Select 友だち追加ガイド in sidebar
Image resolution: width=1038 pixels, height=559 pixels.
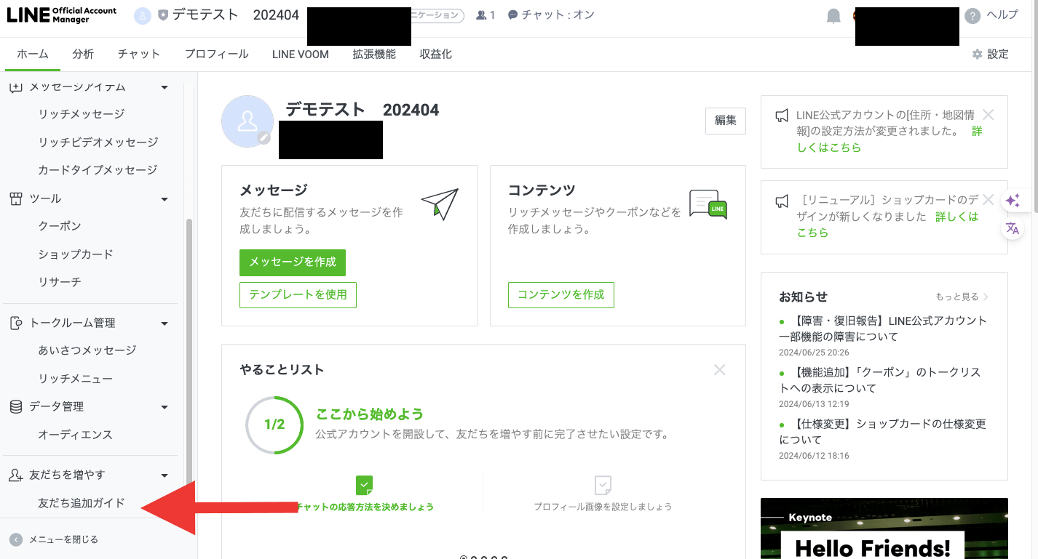82,503
